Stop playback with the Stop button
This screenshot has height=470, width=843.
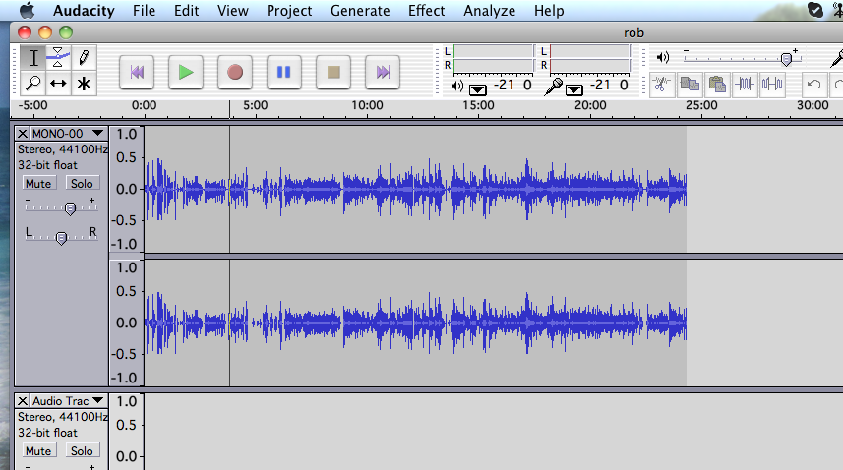333,72
